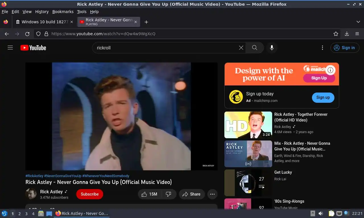Open YouTube settings three-dot menu
The width and height of the screenshot is (364, 218).
click(322, 48)
